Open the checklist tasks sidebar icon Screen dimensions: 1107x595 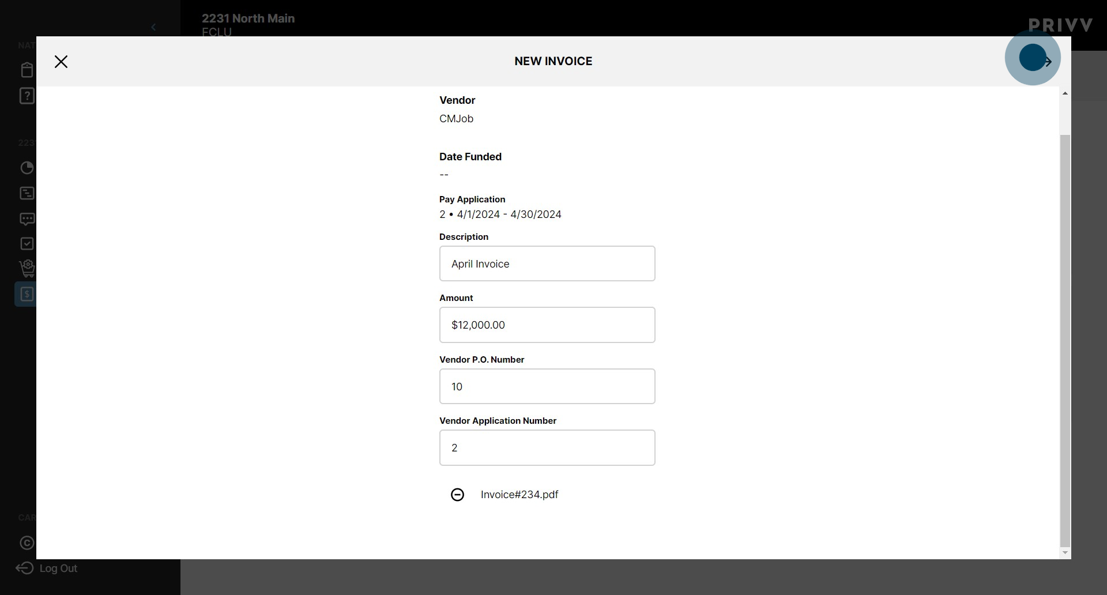tap(27, 244)
